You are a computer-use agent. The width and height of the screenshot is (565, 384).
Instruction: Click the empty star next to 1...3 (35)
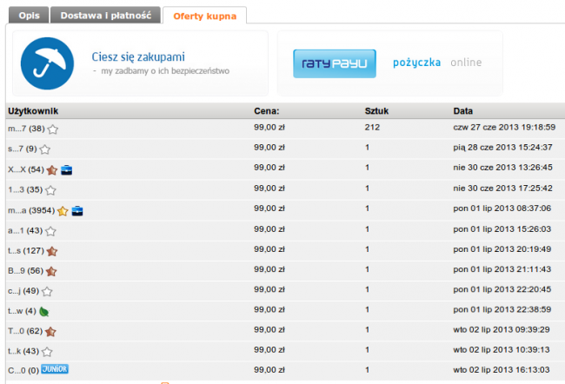50,190
